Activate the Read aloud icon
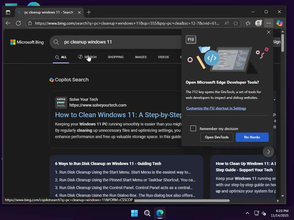Viewport: 294px width, 220px height. coord(227,23)
